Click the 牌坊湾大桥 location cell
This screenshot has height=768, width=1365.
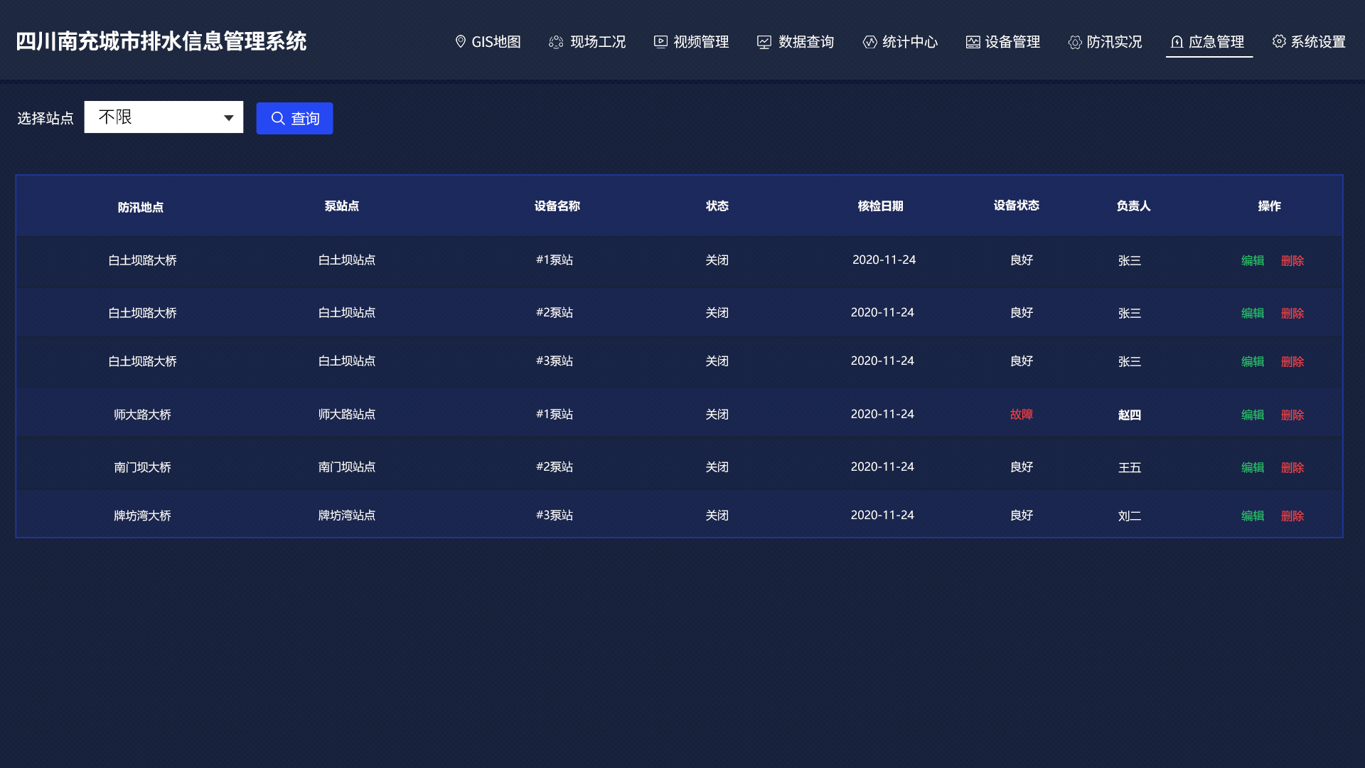(142, 516)
